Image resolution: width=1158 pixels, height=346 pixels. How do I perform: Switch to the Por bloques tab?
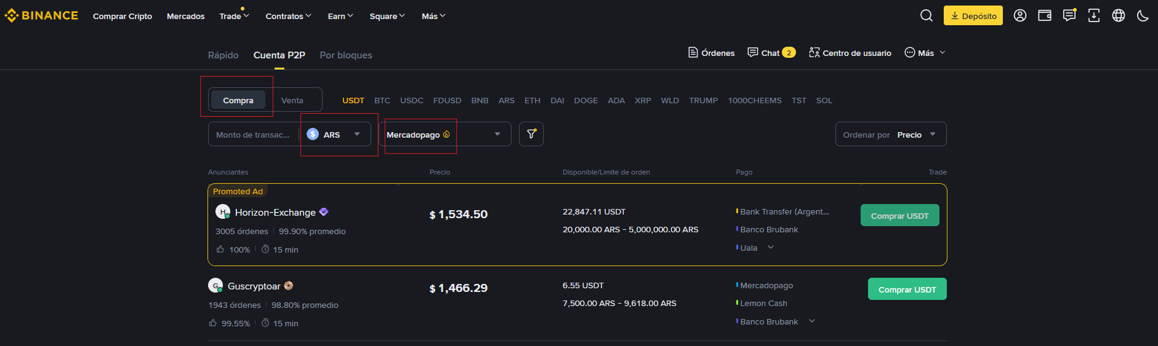(x=346, y=55)
